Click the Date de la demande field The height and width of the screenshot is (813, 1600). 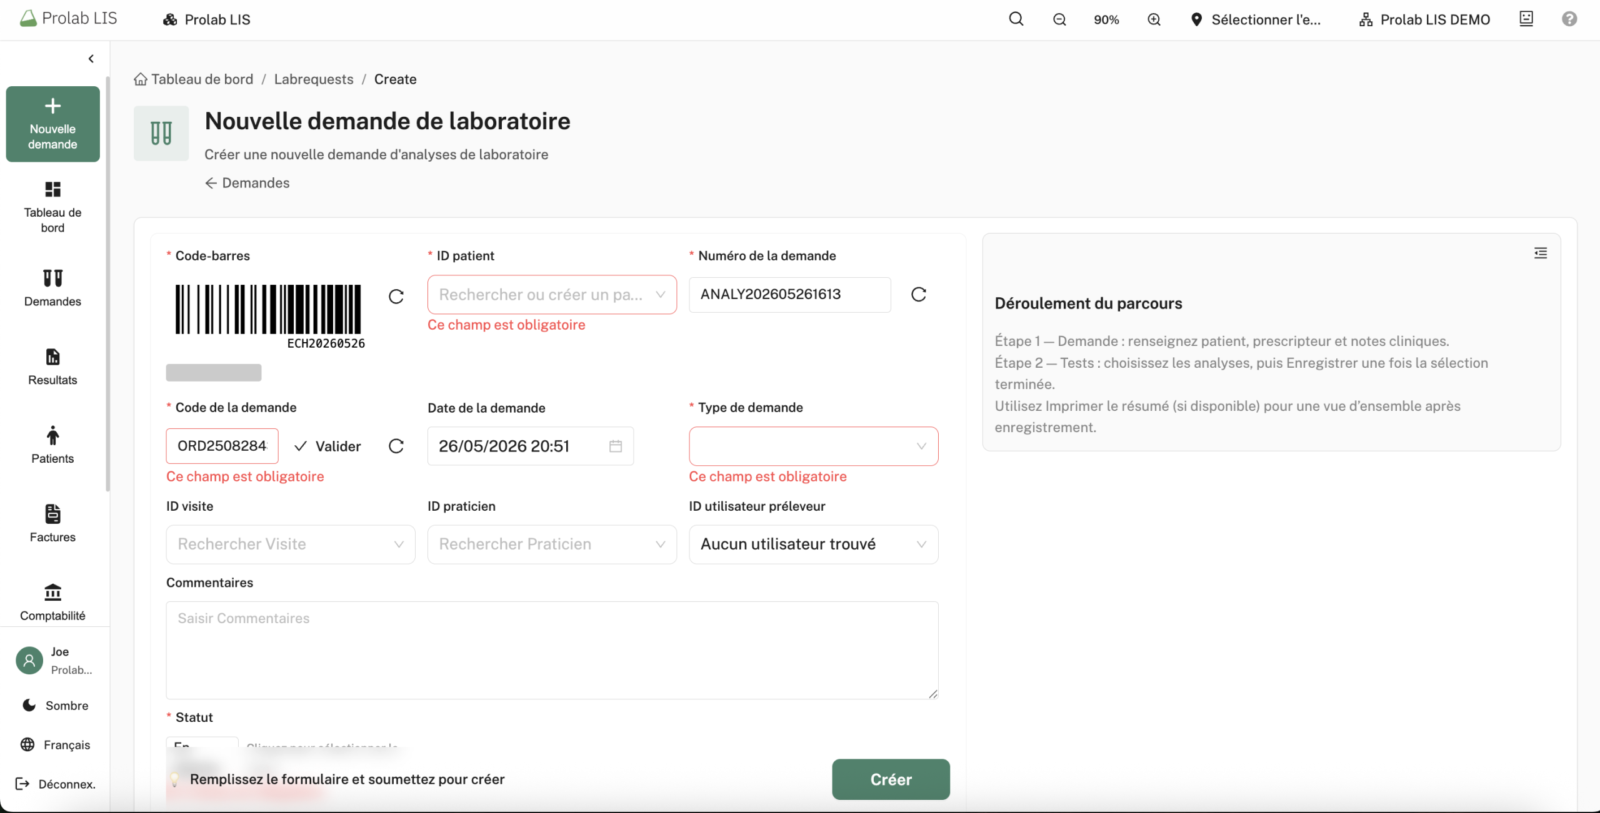(x=531, y=446)
